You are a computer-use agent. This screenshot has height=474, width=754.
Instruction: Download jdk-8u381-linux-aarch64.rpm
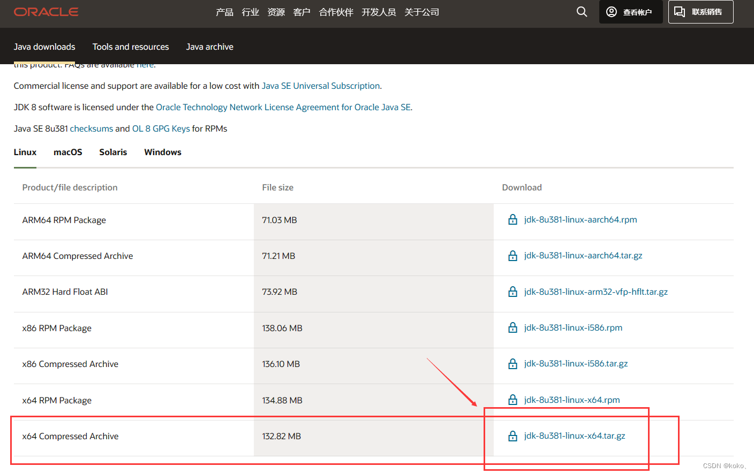(580, 219)
